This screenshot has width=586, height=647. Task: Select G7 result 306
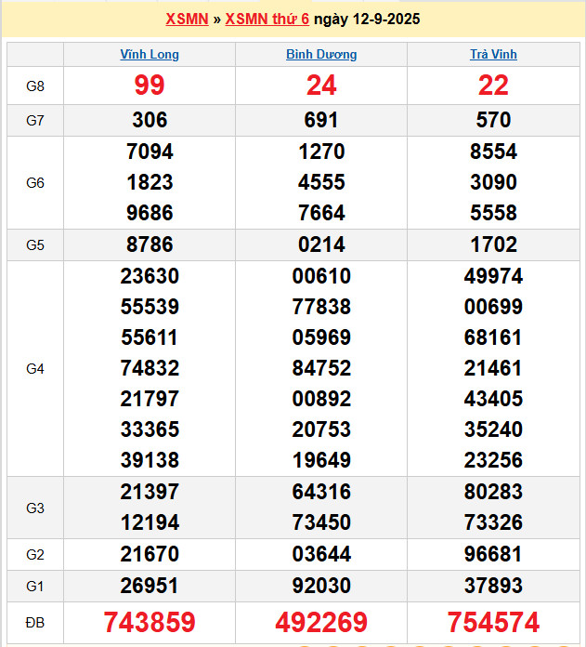150,120
